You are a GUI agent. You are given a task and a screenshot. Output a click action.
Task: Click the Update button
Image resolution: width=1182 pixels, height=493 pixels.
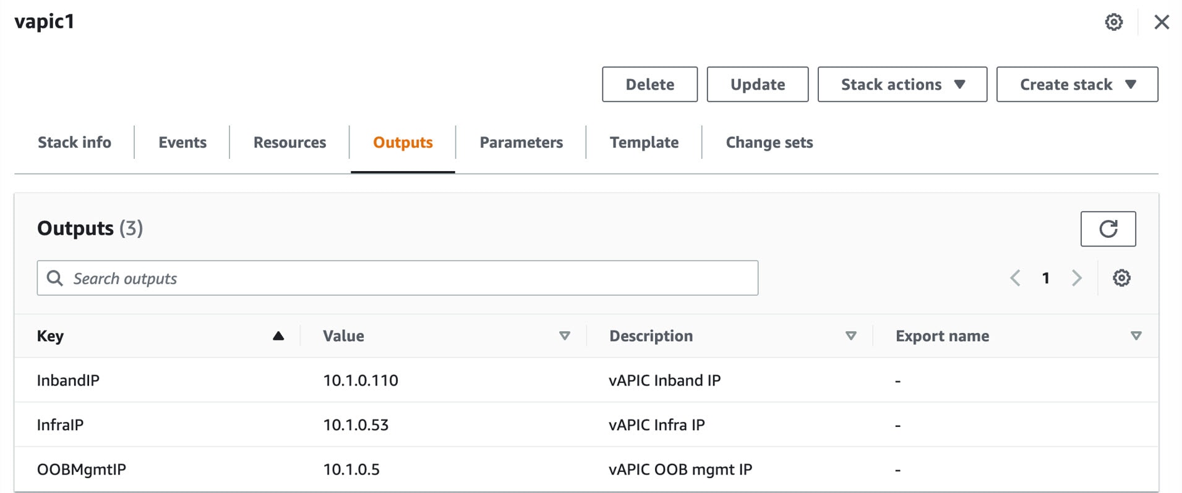click(757, 84)
